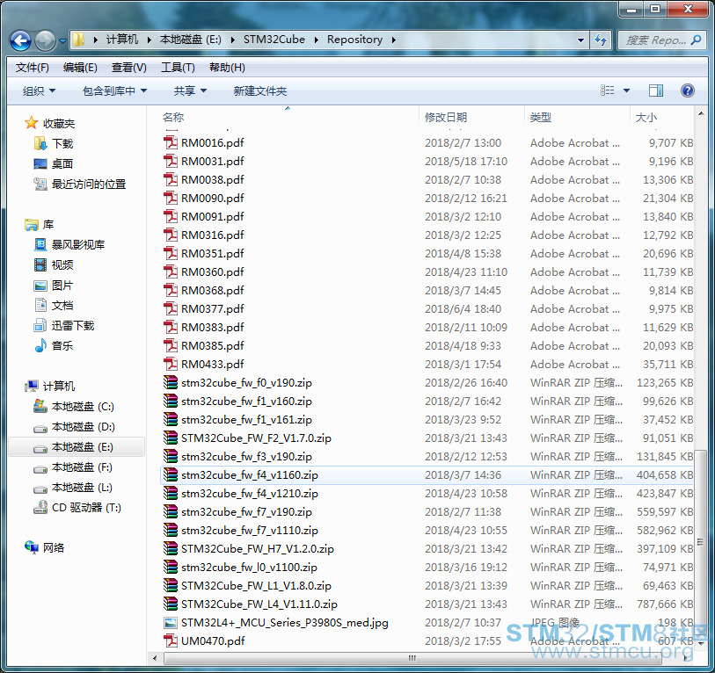This screenshot has height=673, width=715.
Task: Click ZIP icon of stm32cube_fw_f4_v1210.zip
Action: (171, 494)
